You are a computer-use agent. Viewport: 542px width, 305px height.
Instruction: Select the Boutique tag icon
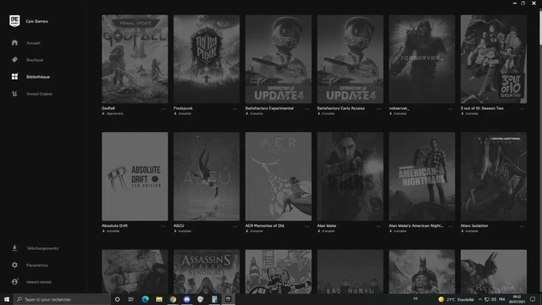[14, 59]
